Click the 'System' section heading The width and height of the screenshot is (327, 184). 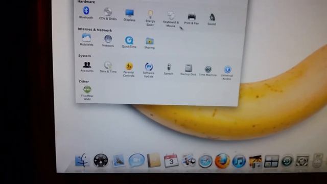[84, 56]
